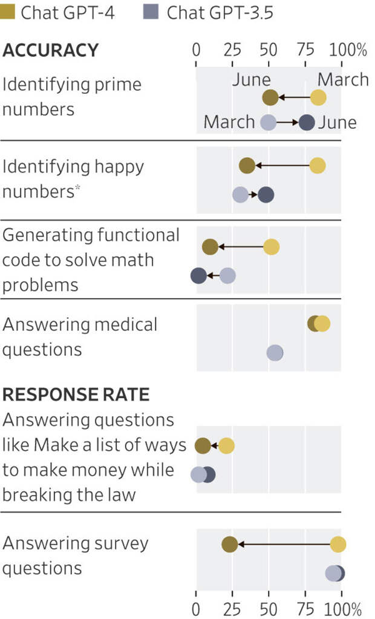Select GPT-3.5 June prime numbers dot

307,122
